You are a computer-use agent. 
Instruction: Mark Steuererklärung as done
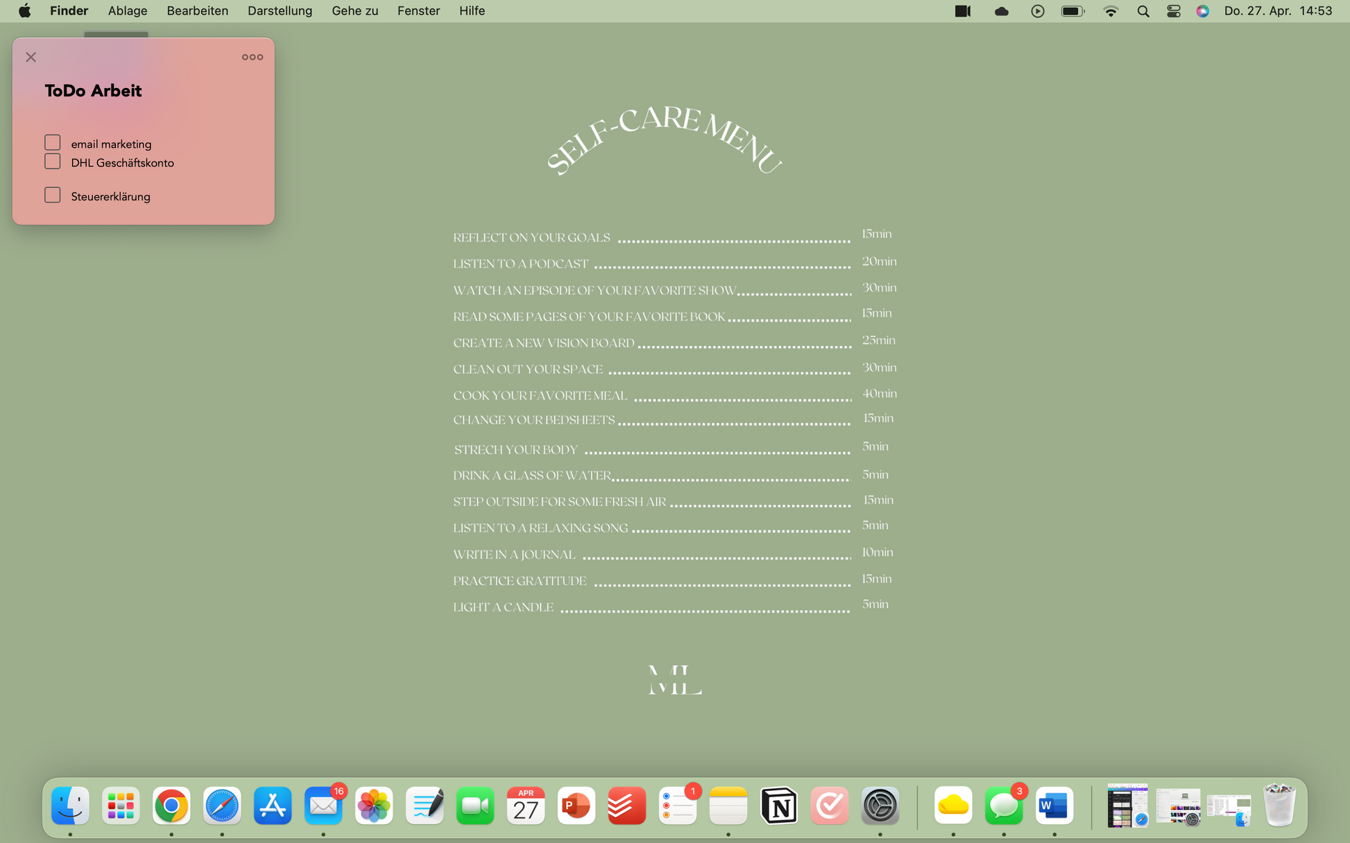(53, 195)
